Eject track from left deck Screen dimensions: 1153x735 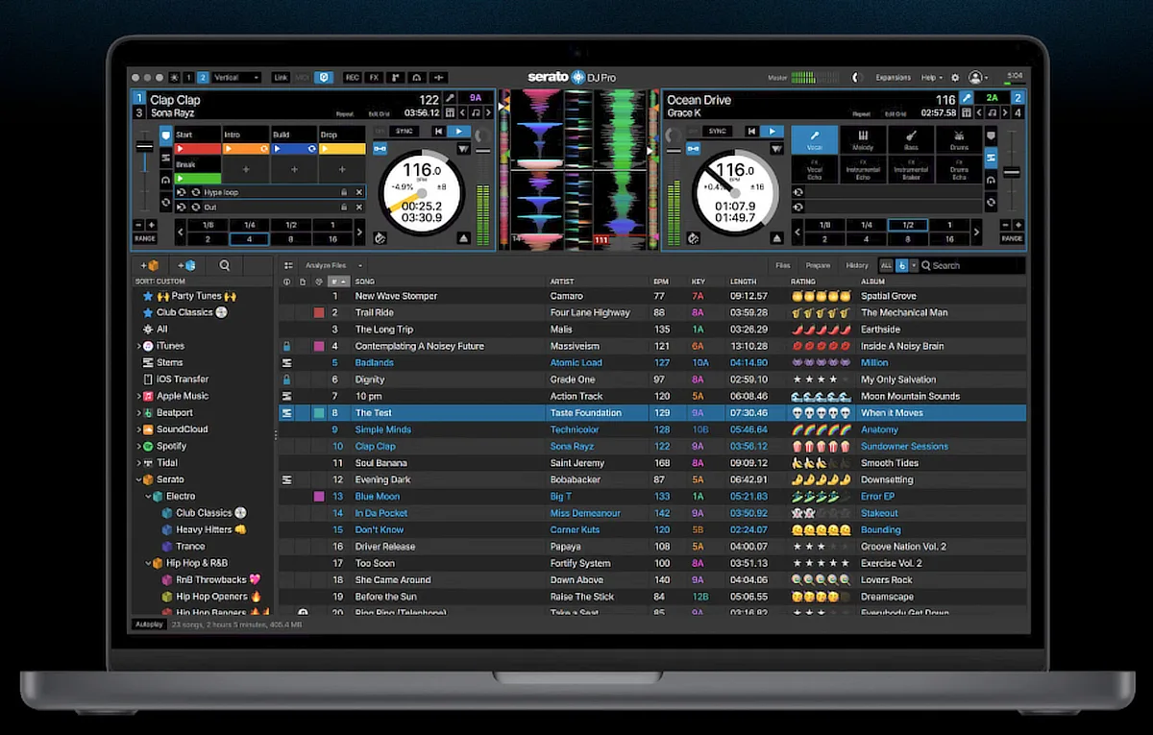464,237
